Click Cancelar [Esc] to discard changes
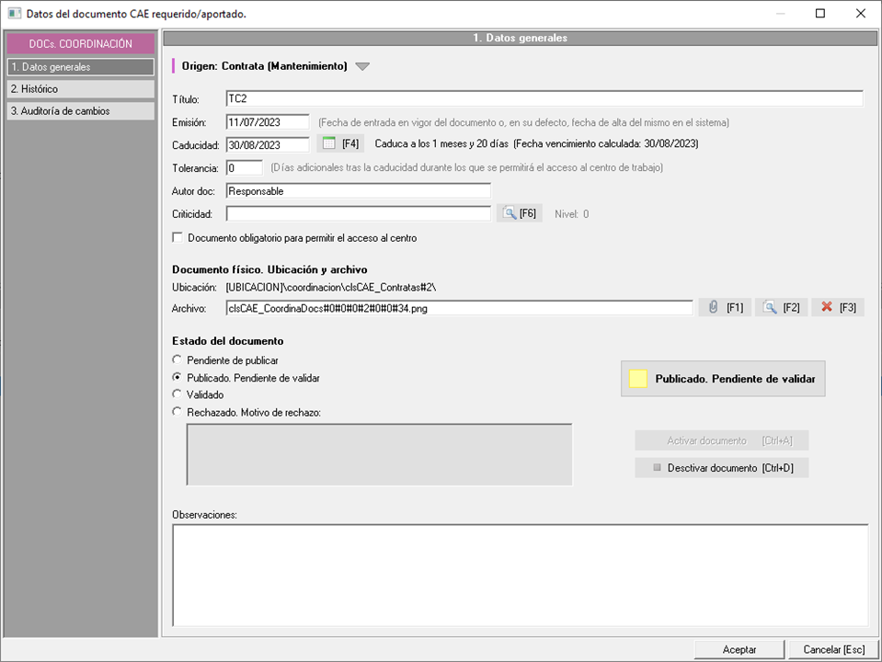Image resolution: width=882 pixels, height=662 pixels. click(833, 649)
